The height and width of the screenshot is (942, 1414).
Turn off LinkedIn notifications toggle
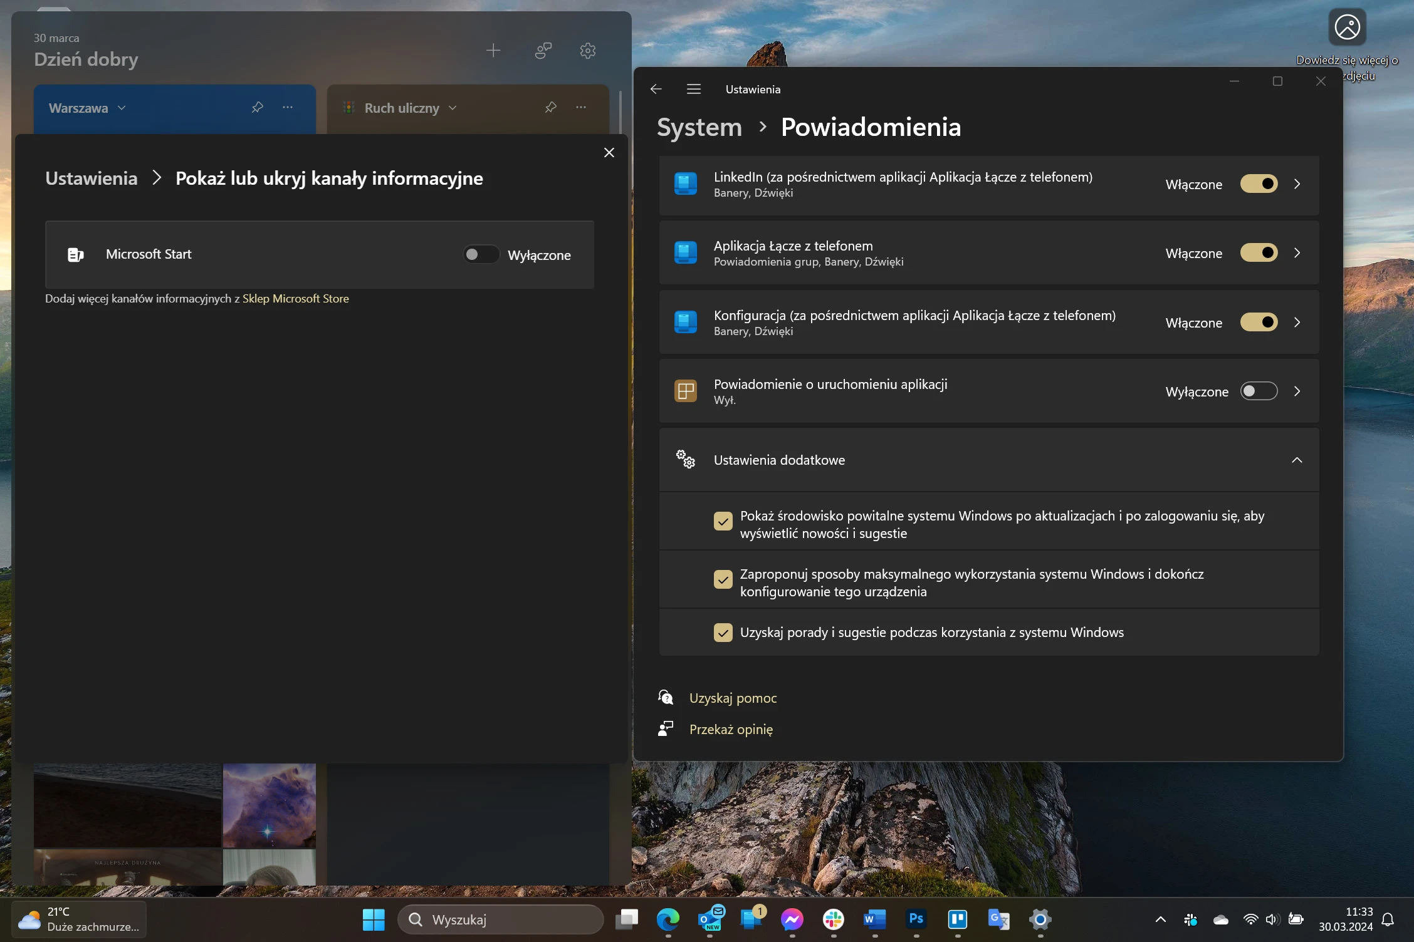pyautogui.click(x=1259, y=184)
